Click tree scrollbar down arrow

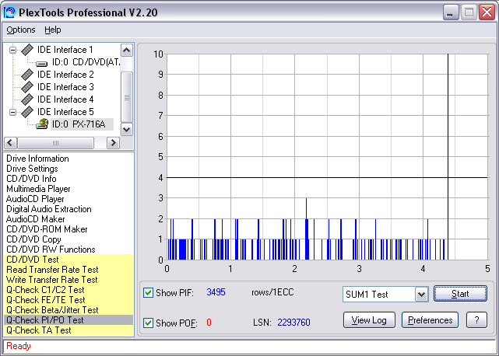127,129
